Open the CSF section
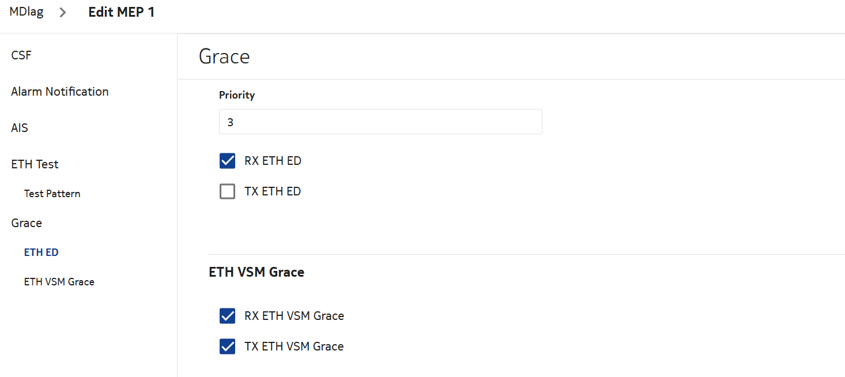Image resolution: width=845 pixels, height=377 pixels. click(21, 55)
